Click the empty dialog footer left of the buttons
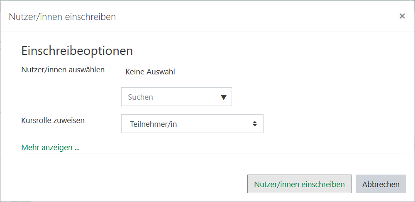This screenshot has width=415, height=202. pos(124,184)
